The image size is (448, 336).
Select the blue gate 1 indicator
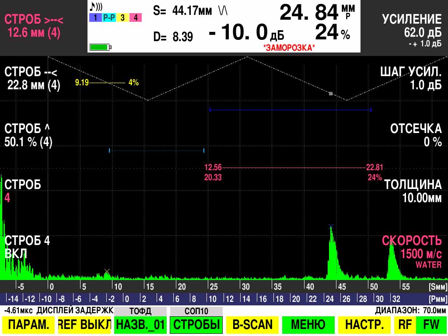coord(94,18)
